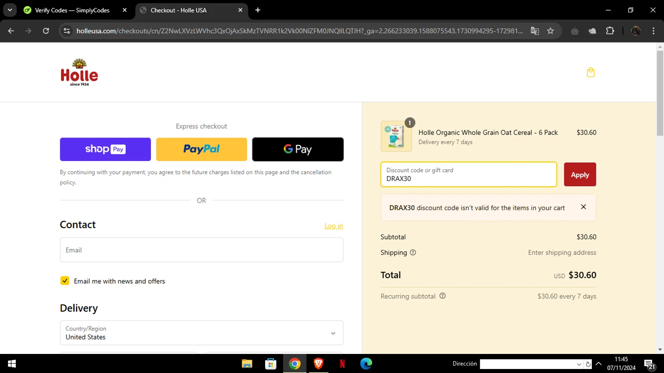Open the Chrome three-dot menu

tap(653, 31)
